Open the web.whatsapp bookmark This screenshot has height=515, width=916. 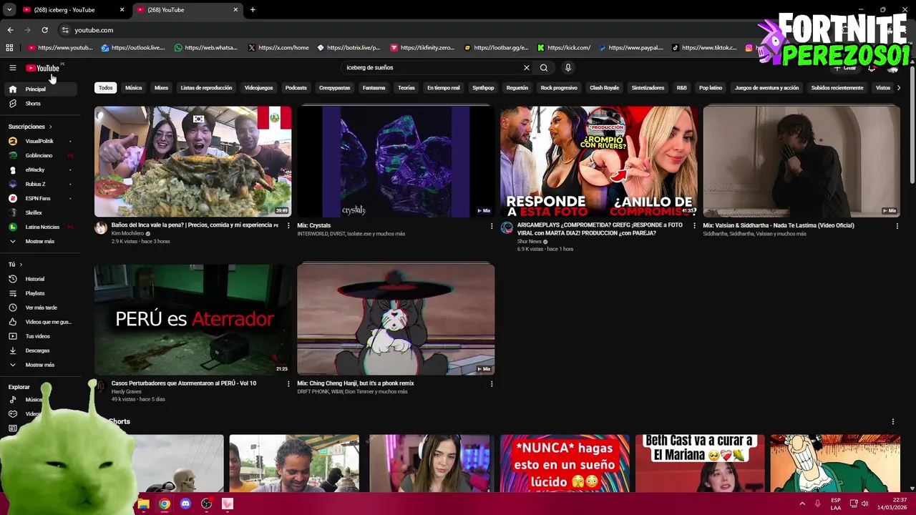[205, 48]
